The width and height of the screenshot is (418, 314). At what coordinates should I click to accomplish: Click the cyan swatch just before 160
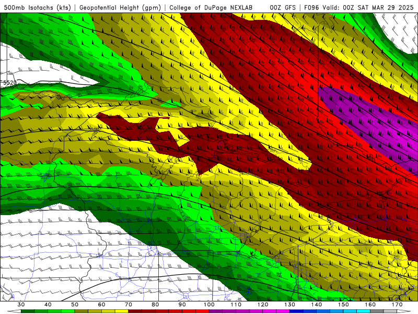[364, 311]
